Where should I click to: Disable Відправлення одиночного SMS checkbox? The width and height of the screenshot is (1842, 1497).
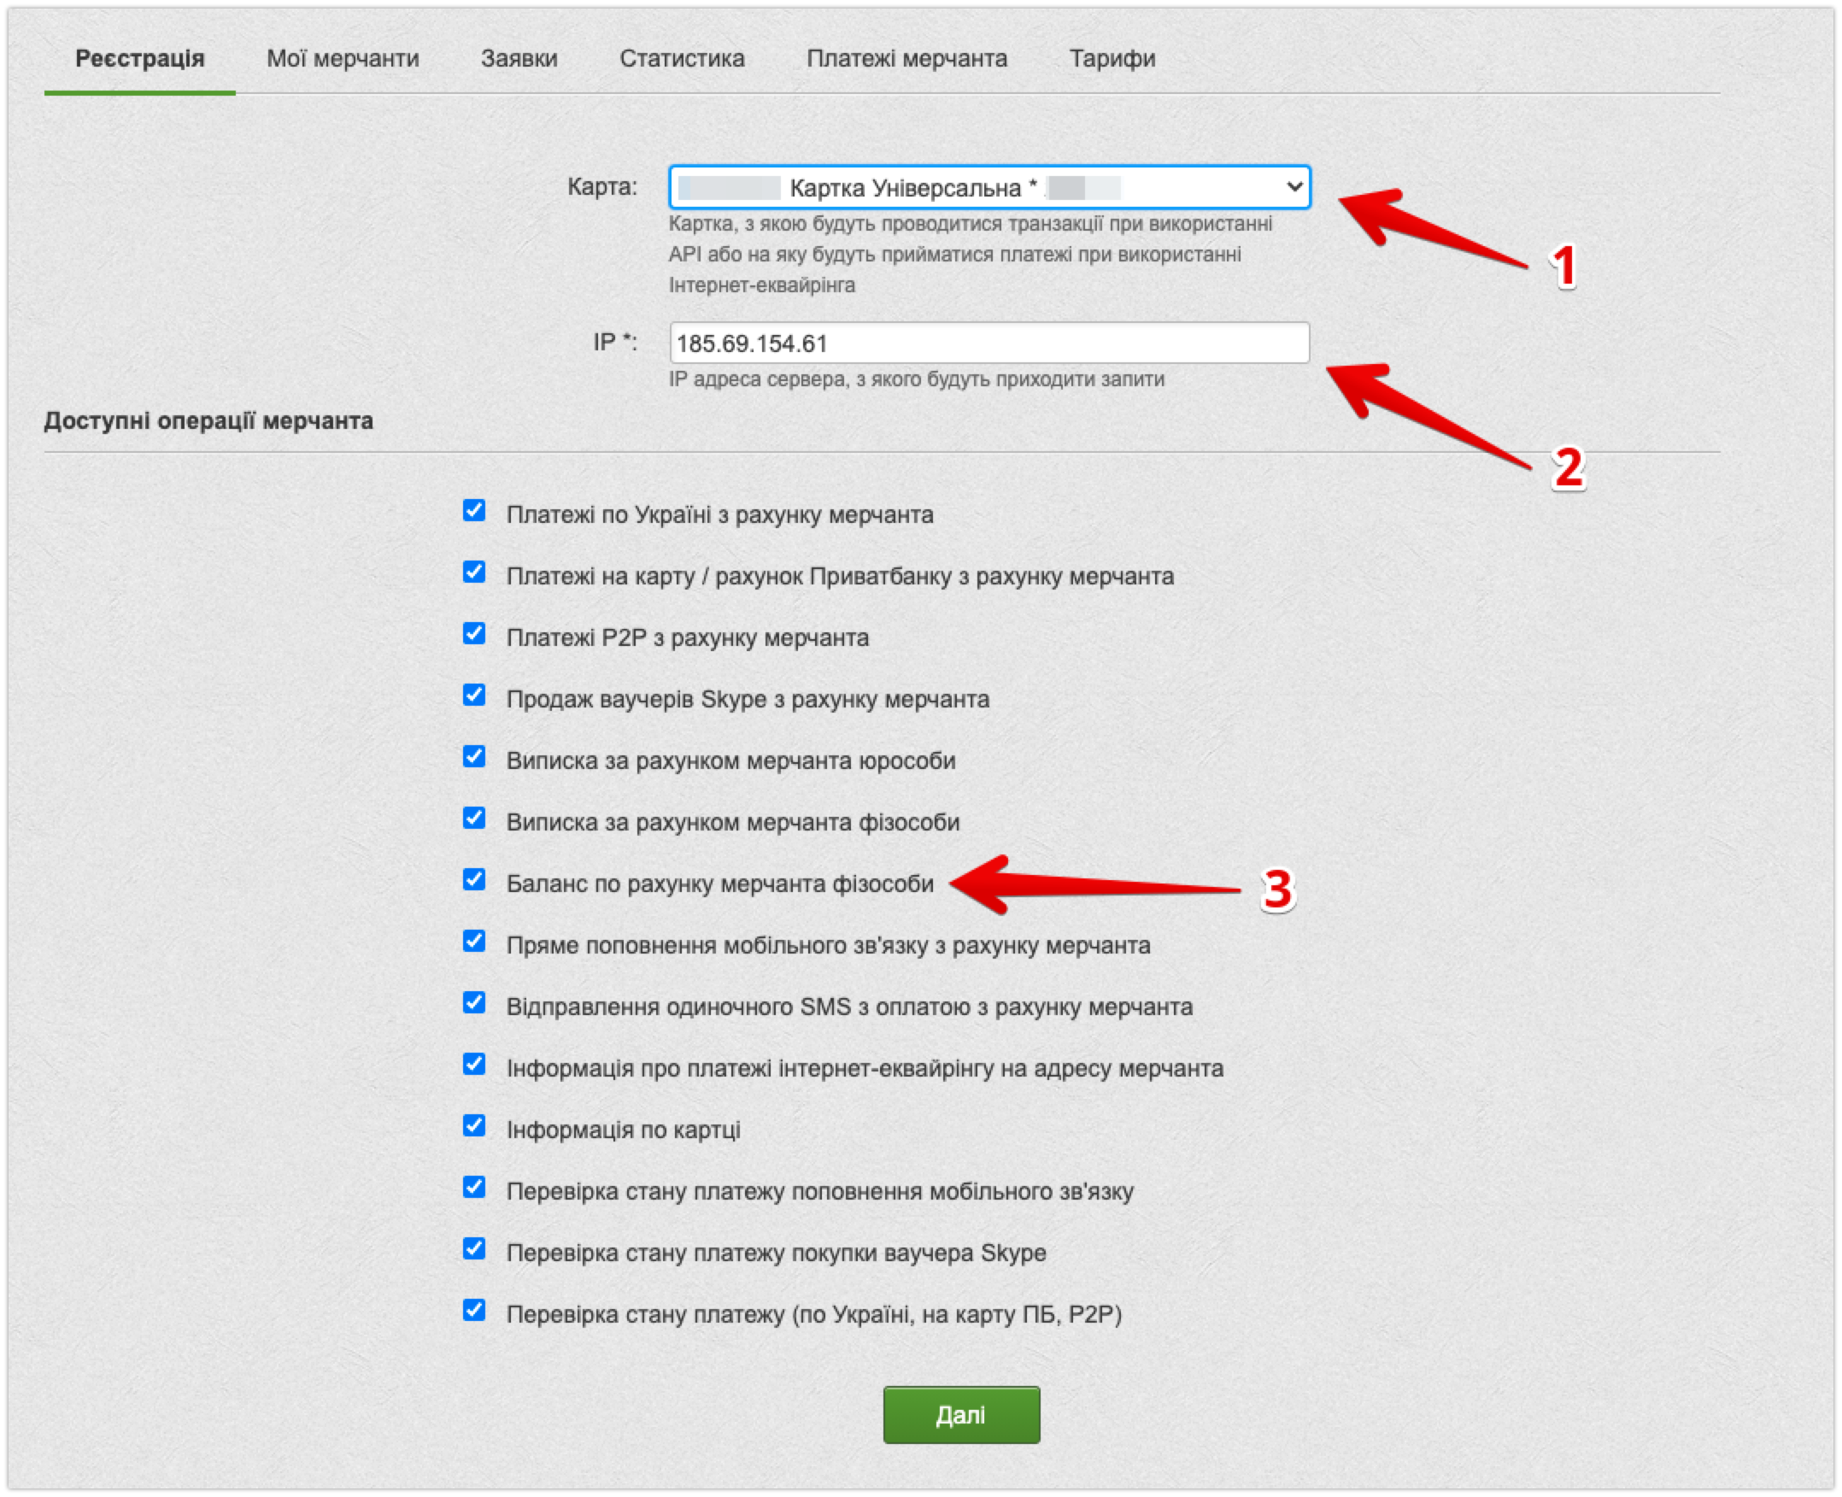click(x=473, y=1003)
